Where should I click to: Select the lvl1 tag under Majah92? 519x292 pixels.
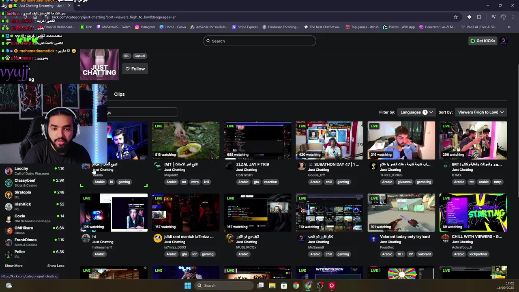pos(206,182)
